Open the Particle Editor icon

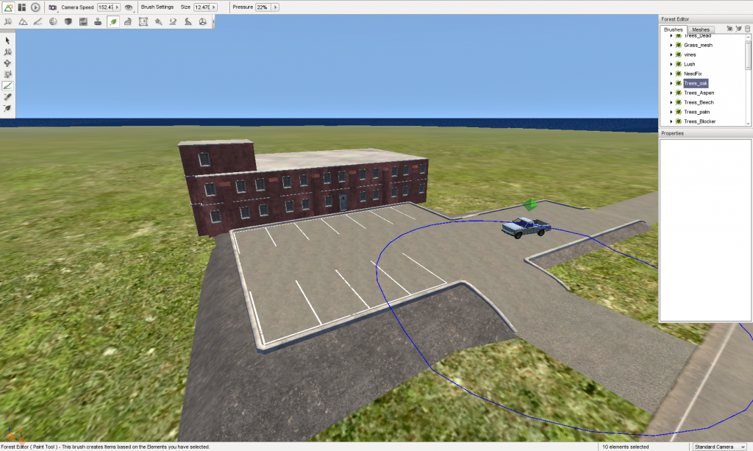158,21
